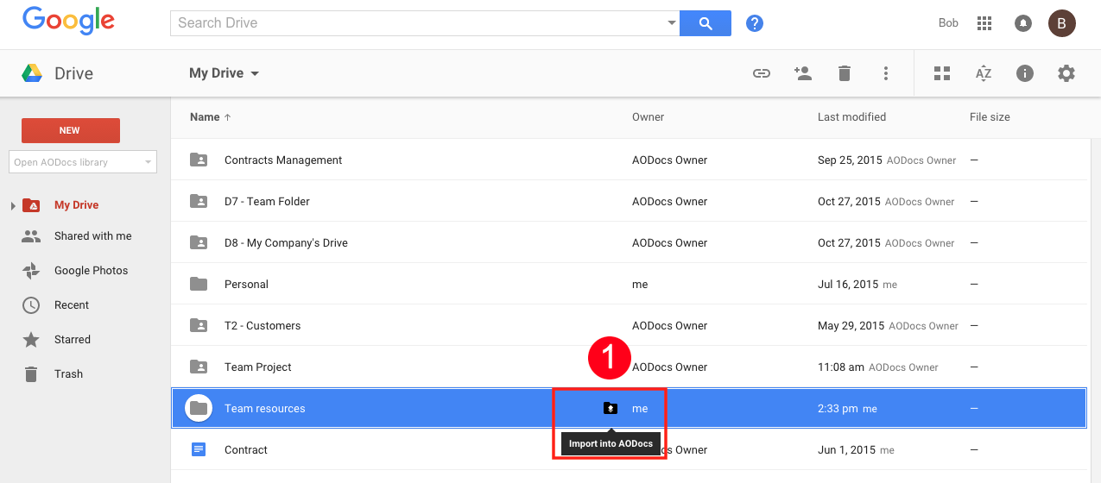Open the settings gear
Image resolution: width=1101 pixels, height=483 pixels.
pyautogui.click(x=1066, y=73)
